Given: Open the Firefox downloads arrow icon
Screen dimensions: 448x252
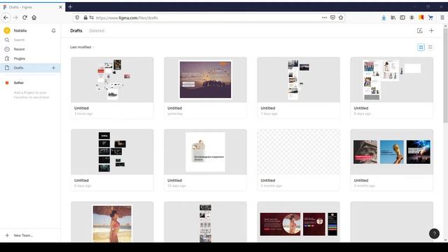Looking at the screenshot, I should (x=384, y=17).
